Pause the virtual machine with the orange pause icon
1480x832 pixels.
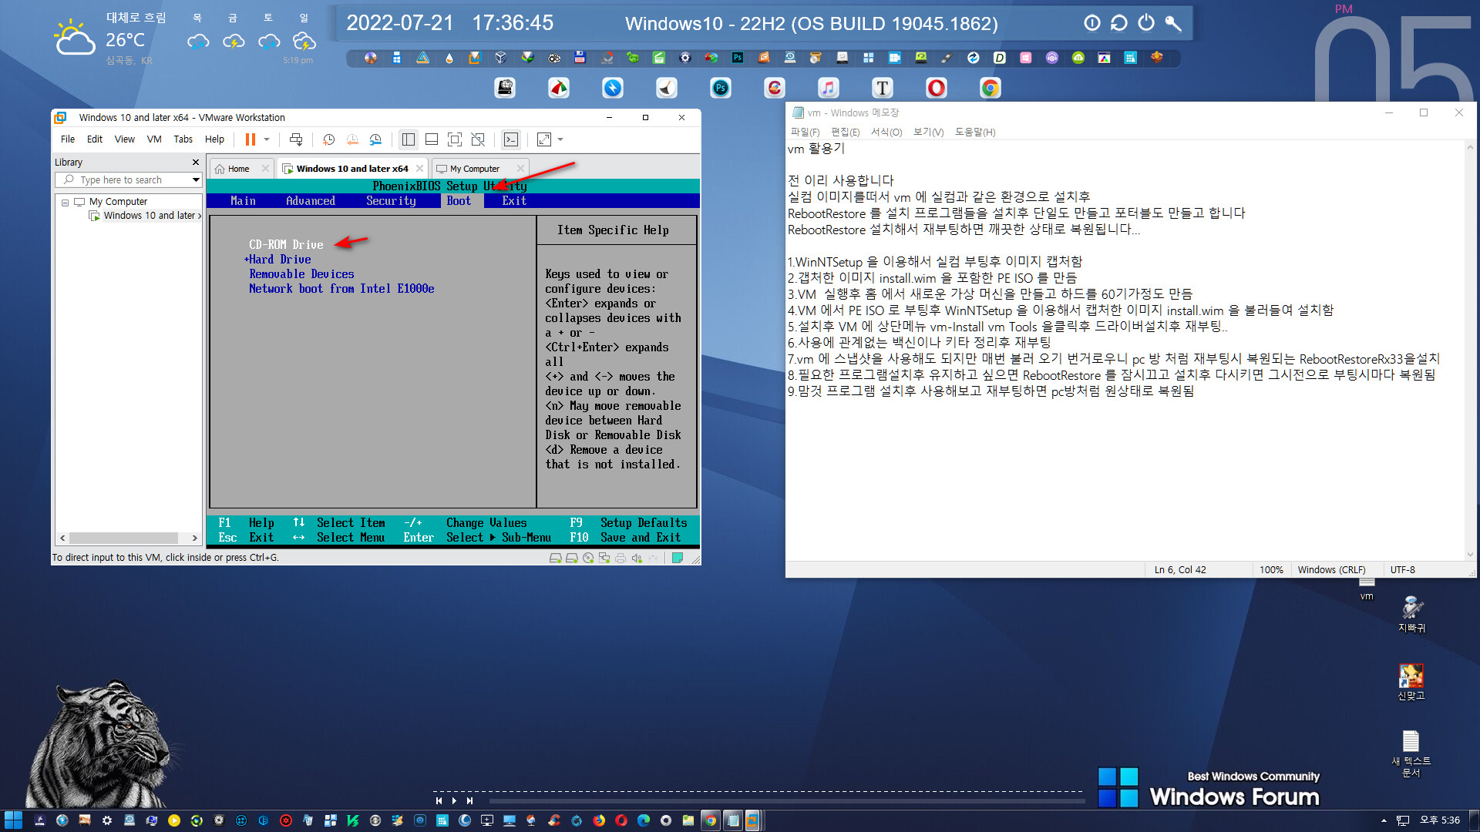(251, 139)
